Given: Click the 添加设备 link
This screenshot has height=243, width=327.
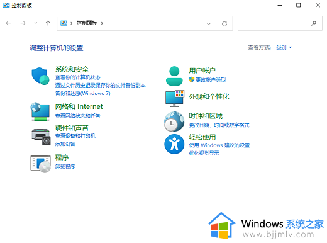Looking at the screenshot, I should pyautogui.click(x=65, y=144).
